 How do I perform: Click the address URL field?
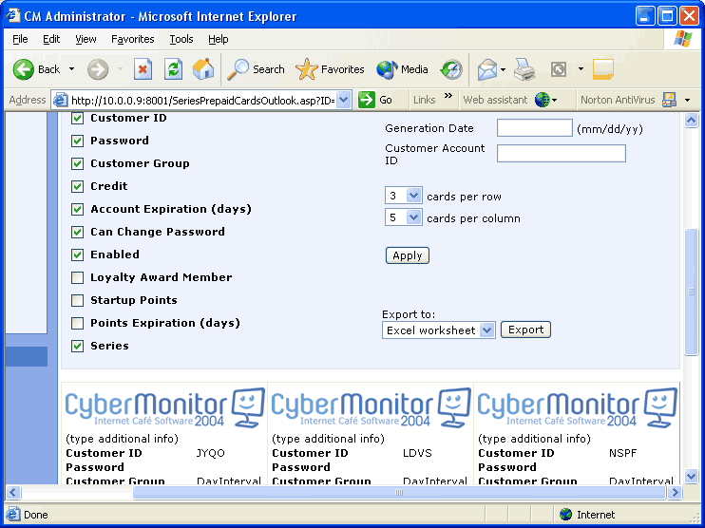[202, 101]
